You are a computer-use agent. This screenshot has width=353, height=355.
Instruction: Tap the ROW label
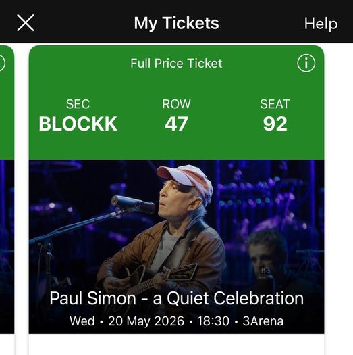tap(177, 104)
